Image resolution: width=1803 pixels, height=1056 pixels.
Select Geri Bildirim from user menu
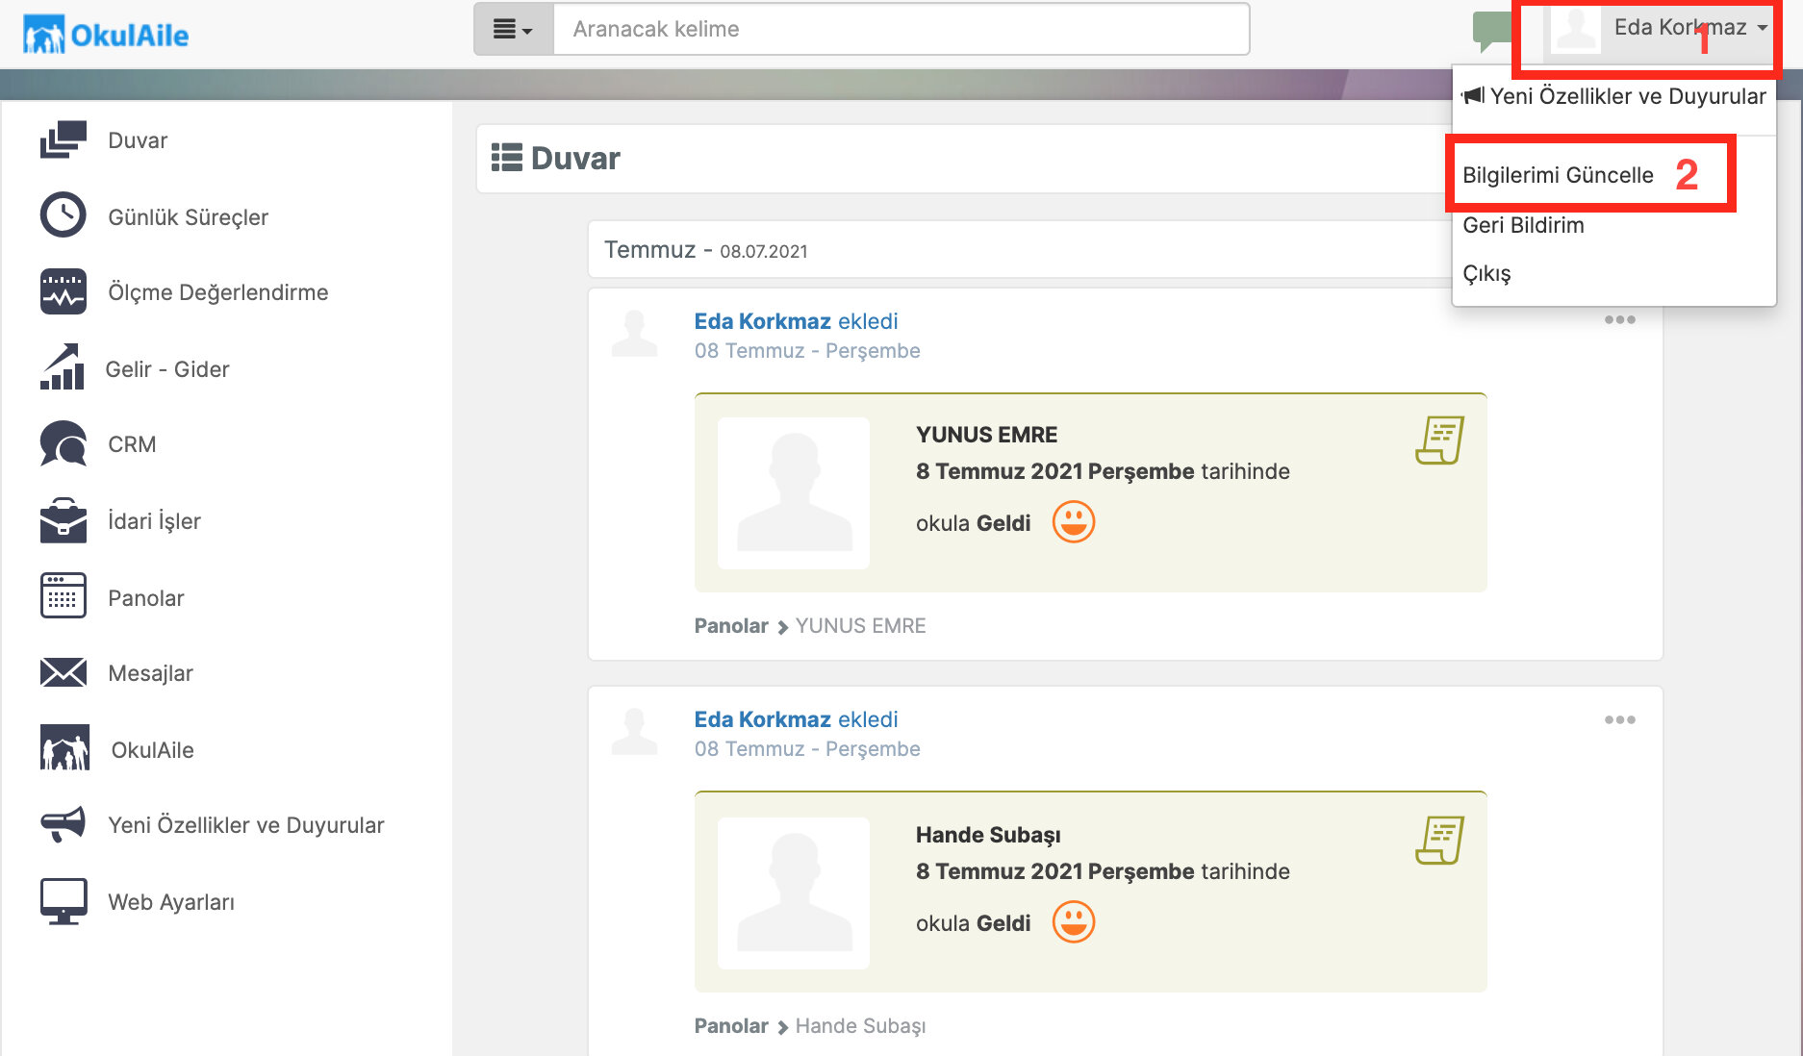(1523, 225)
